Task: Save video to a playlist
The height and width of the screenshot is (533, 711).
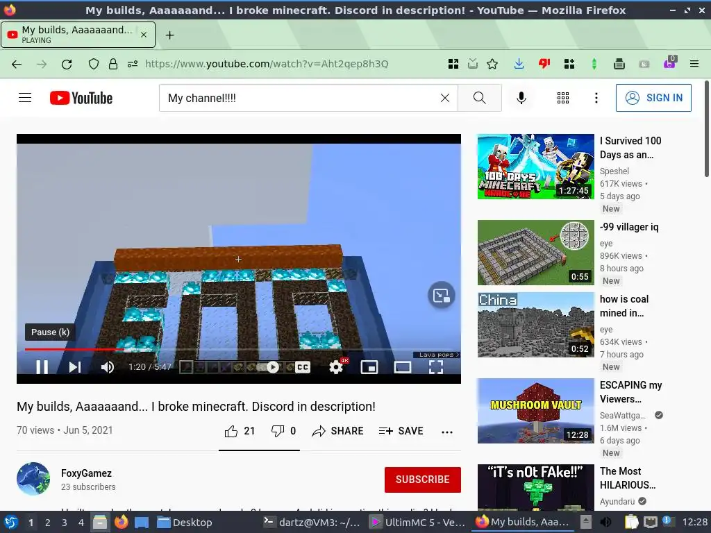Action: pos(401,431)
